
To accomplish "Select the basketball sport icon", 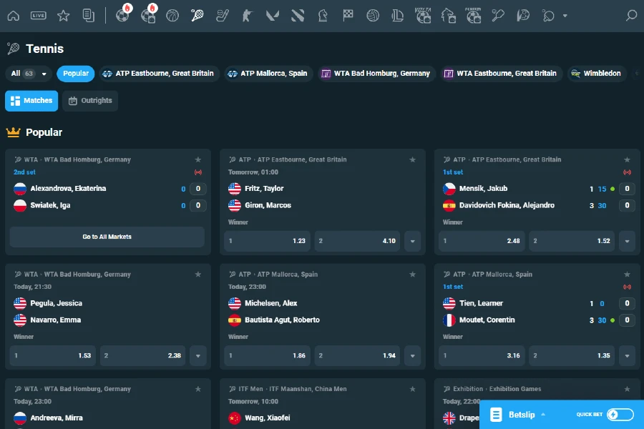I will [x=172, y=14].
